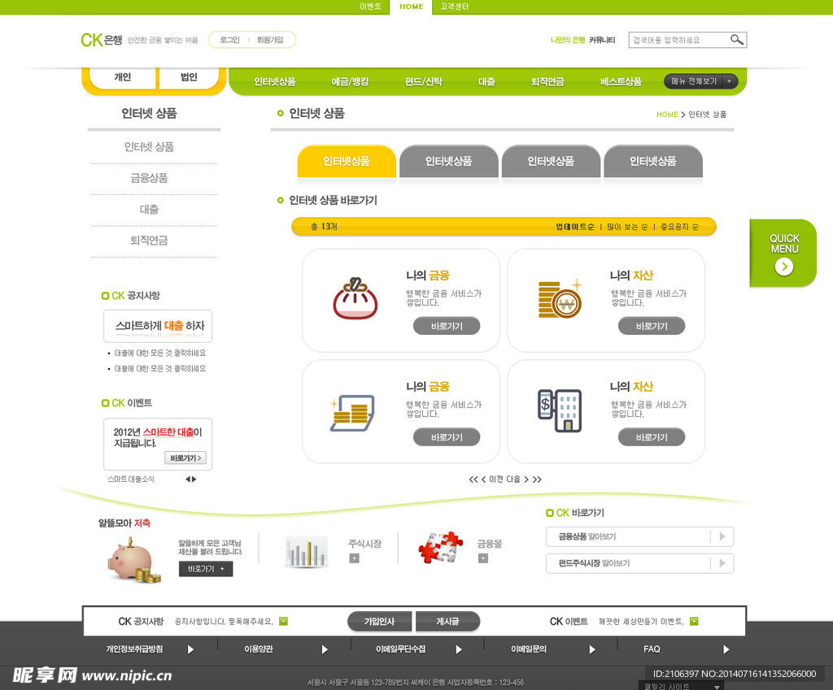Click 바로가기 on bottom-right 나의 자산 card
Screen dimensions: 833x690
click(652, 436)
